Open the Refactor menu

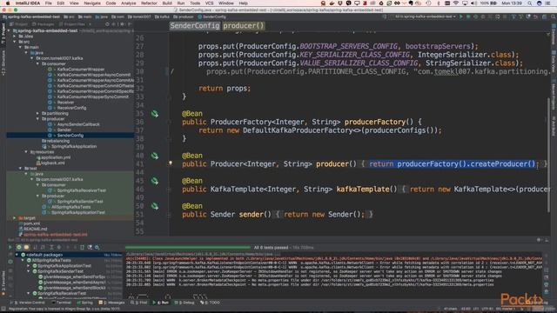pos(149,3)
